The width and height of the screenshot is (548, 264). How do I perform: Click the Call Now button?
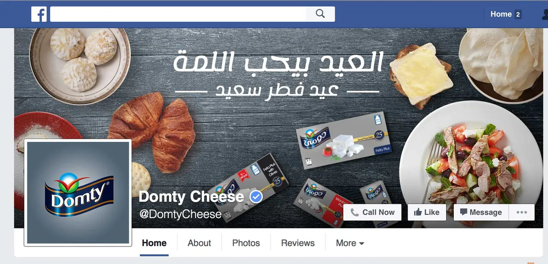coord(372,212)
